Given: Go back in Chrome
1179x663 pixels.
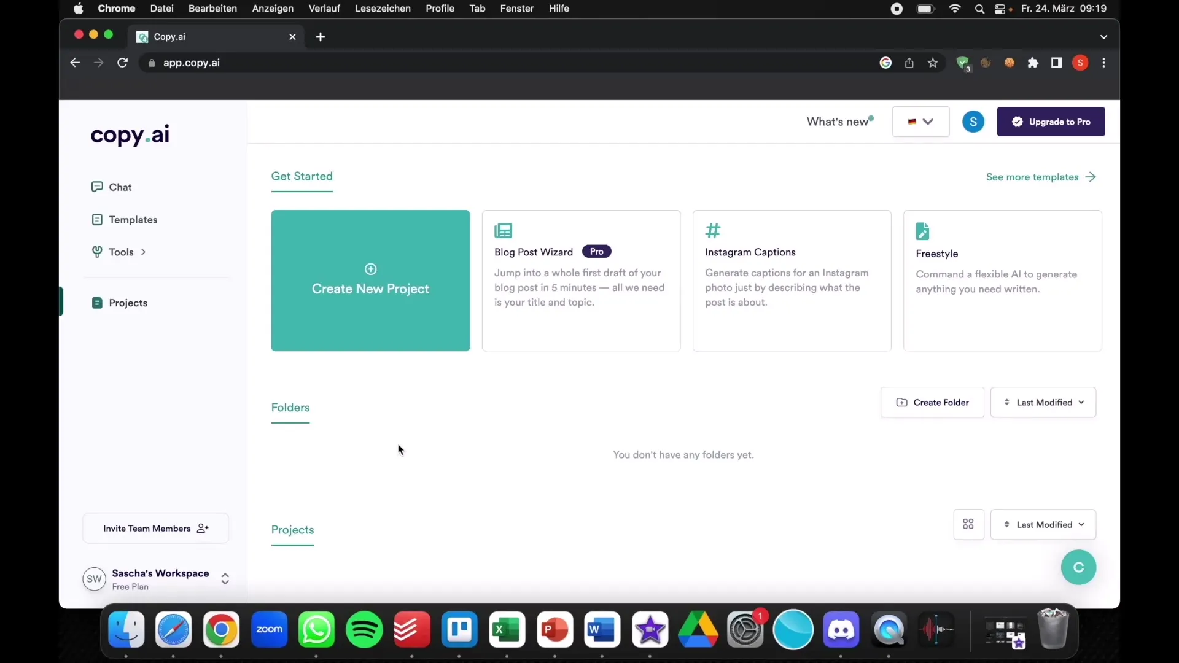Looking at the screenshot, I should point(75,63).
